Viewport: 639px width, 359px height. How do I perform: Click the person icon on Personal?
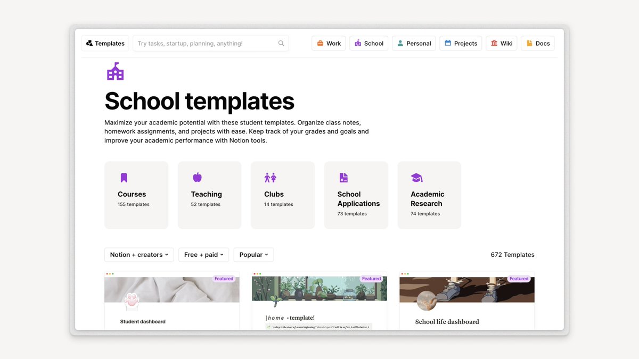pos(400,44)
